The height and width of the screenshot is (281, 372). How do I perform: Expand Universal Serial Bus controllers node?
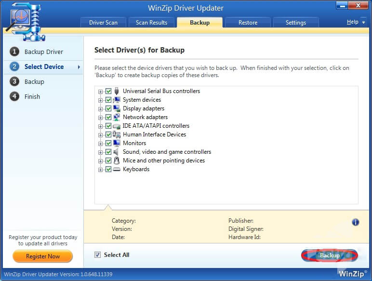click(x=100, y=92)
